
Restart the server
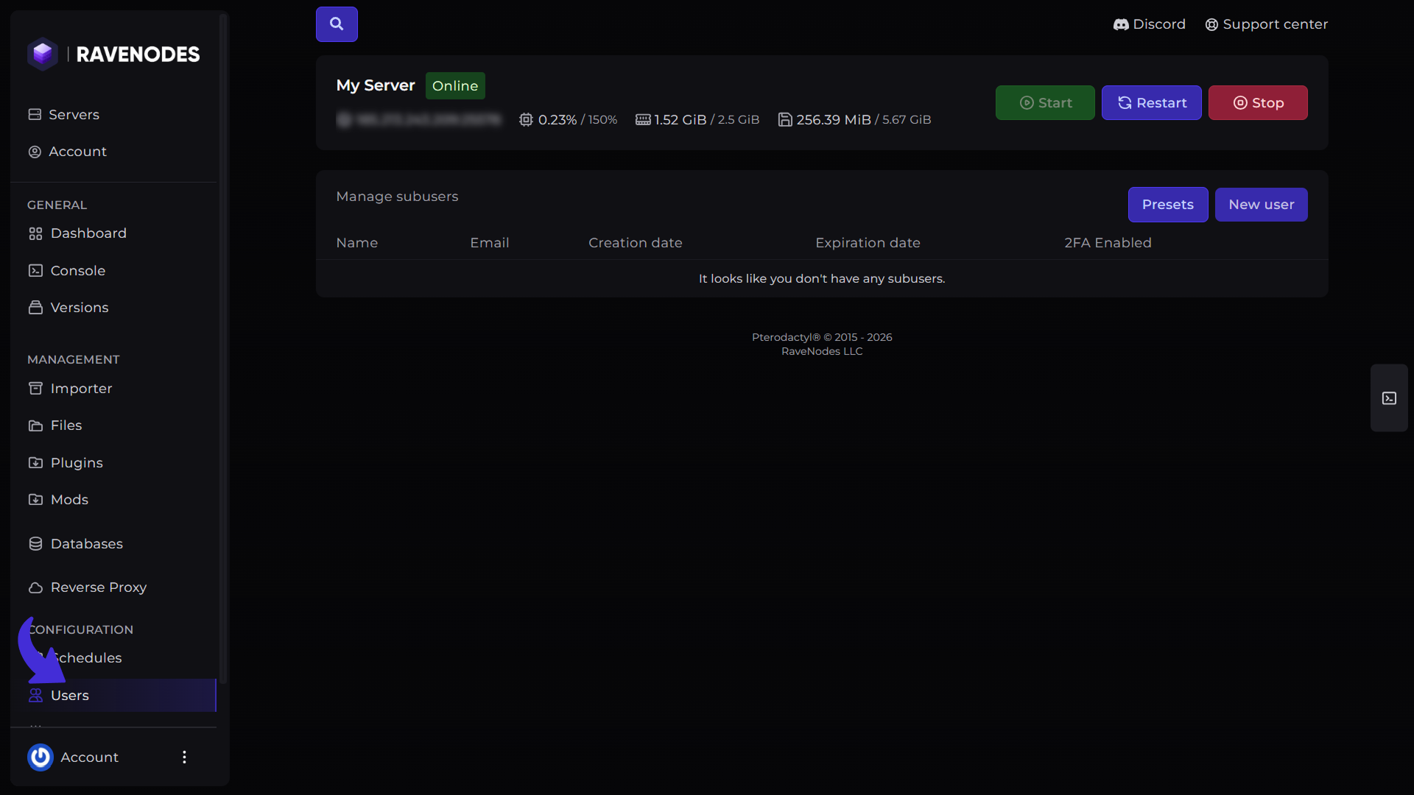pos(1152,103)
